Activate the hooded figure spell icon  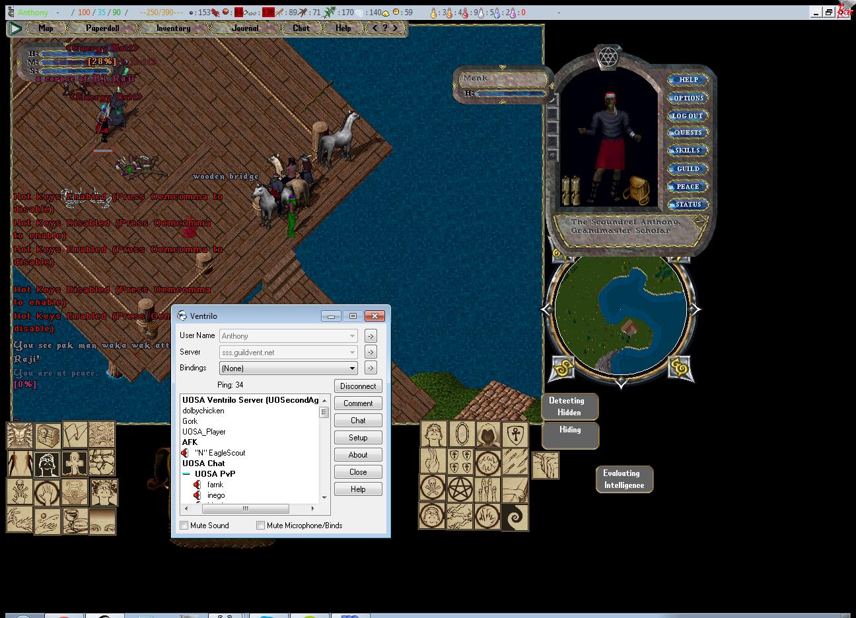488,434
